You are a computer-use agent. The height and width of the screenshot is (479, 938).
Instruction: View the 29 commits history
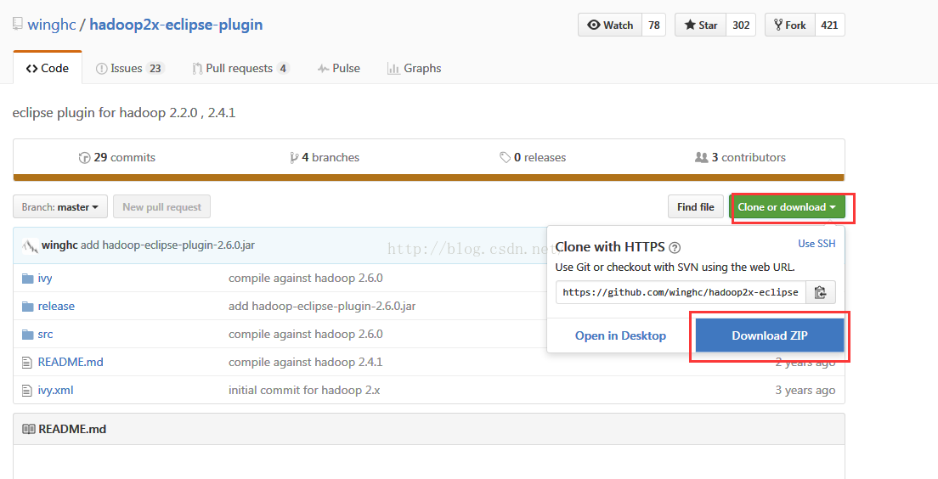pyautogui.click(x=116, y=157)
